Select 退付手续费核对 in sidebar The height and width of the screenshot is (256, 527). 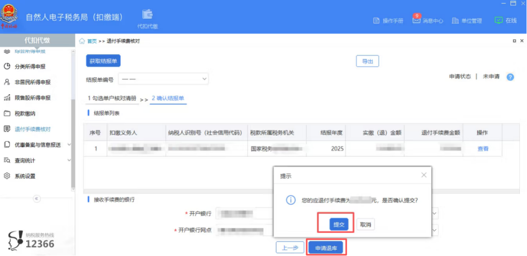32,129
